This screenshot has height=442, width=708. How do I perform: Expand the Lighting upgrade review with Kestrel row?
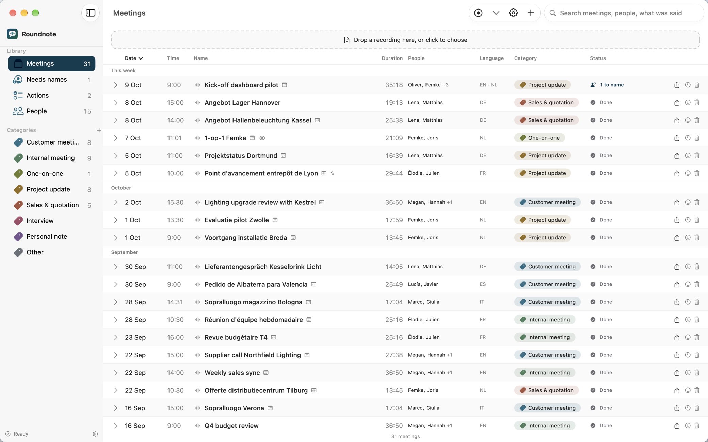click(116, 202)
